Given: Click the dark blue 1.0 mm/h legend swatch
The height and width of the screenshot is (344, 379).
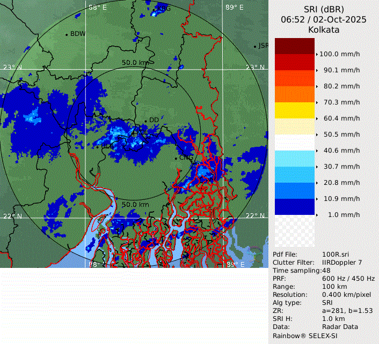Looking at the screenshot, I should tap(294, 207).
